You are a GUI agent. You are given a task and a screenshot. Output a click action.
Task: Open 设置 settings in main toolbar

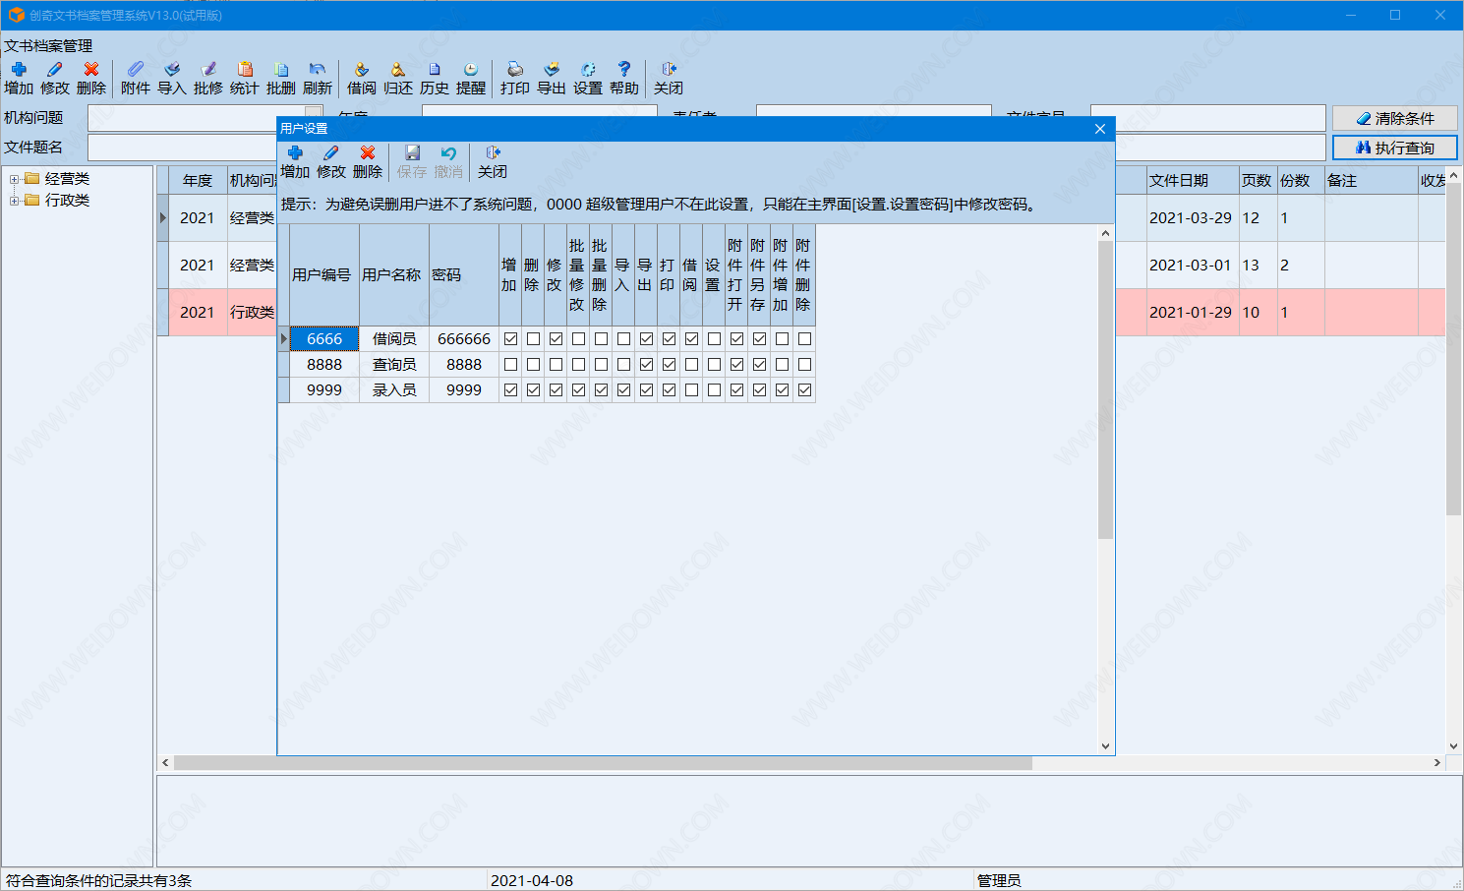click(x=588, y=78)
